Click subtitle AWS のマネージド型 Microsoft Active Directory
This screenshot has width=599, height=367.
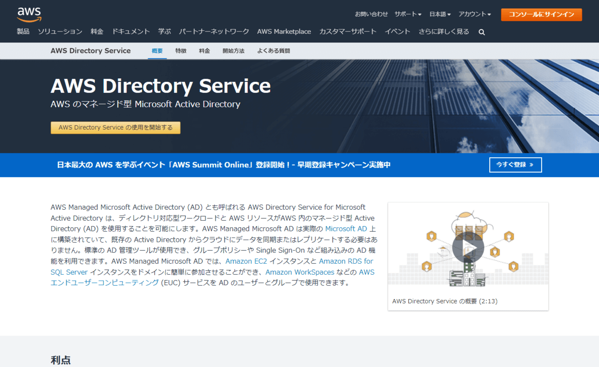click(145, 104)
